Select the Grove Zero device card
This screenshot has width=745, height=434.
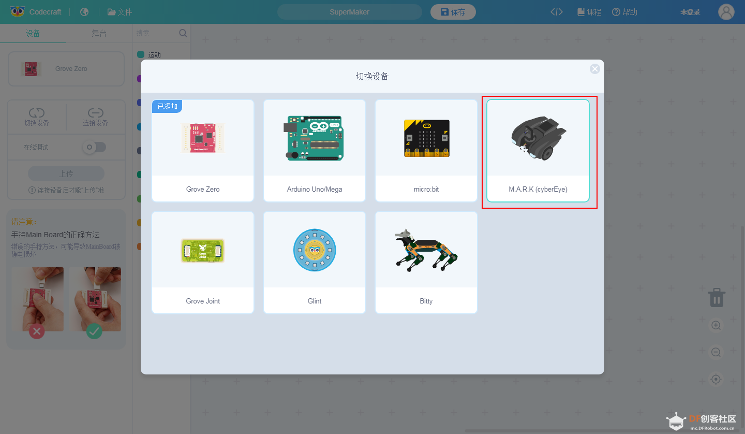(x=203, y=151)
